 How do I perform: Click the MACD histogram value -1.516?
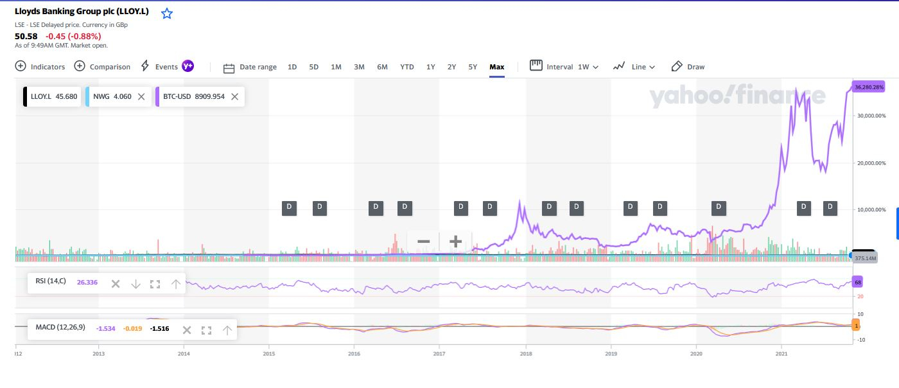pos(159,328)
